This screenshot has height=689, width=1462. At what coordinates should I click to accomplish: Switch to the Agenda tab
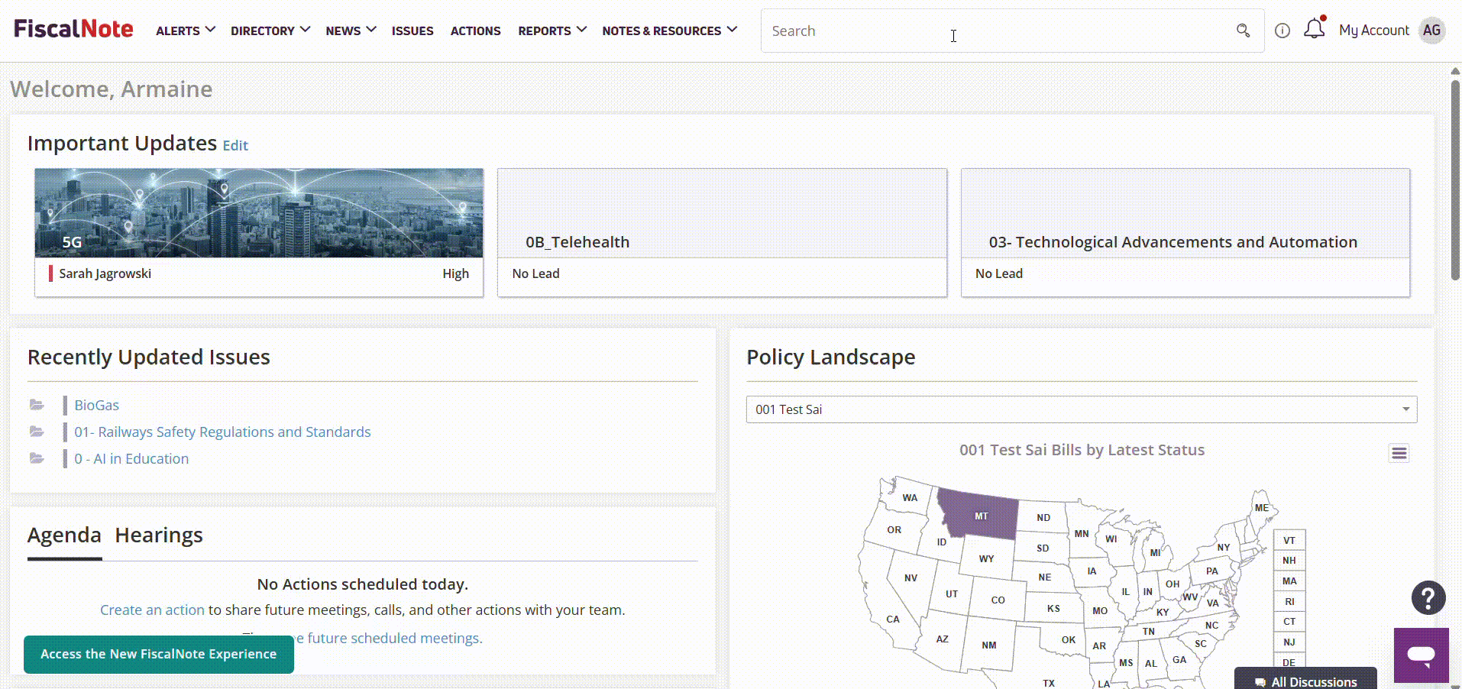coord(64,535)
